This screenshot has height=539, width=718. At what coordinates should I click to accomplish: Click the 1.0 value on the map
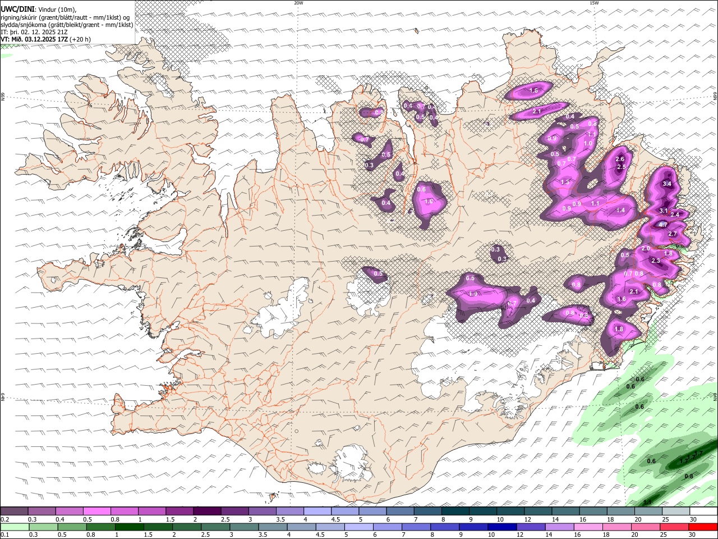coord(588,144)
